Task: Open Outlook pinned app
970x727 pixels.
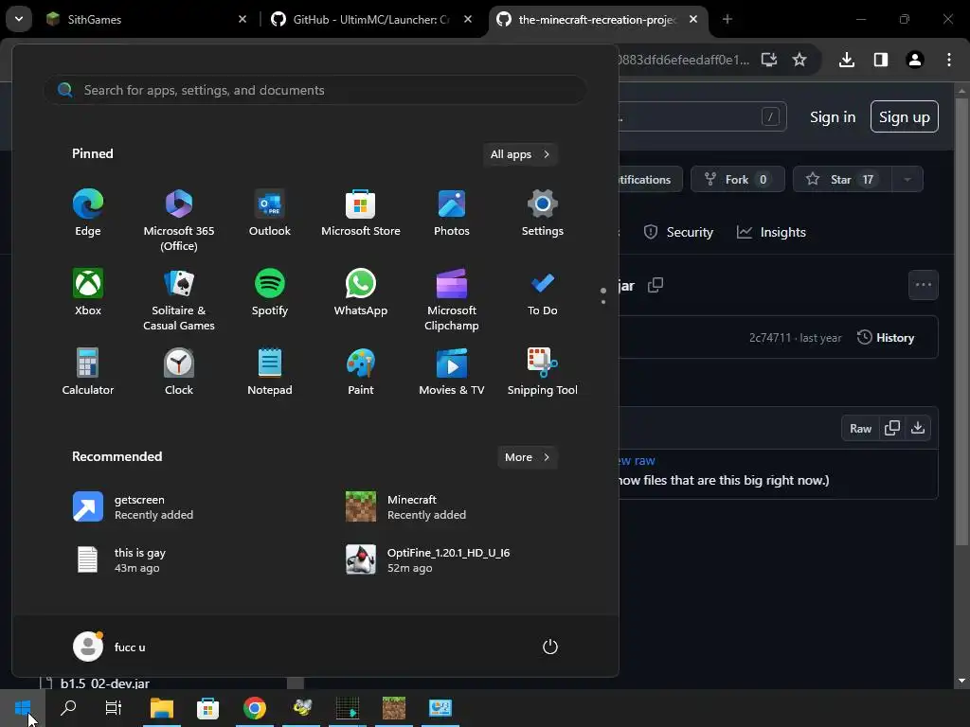Action: point(270,213)
